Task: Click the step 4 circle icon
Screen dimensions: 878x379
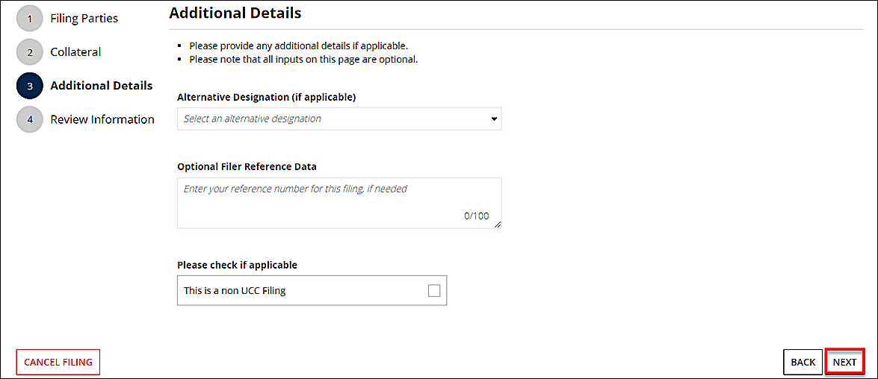Action: (29, 119)
